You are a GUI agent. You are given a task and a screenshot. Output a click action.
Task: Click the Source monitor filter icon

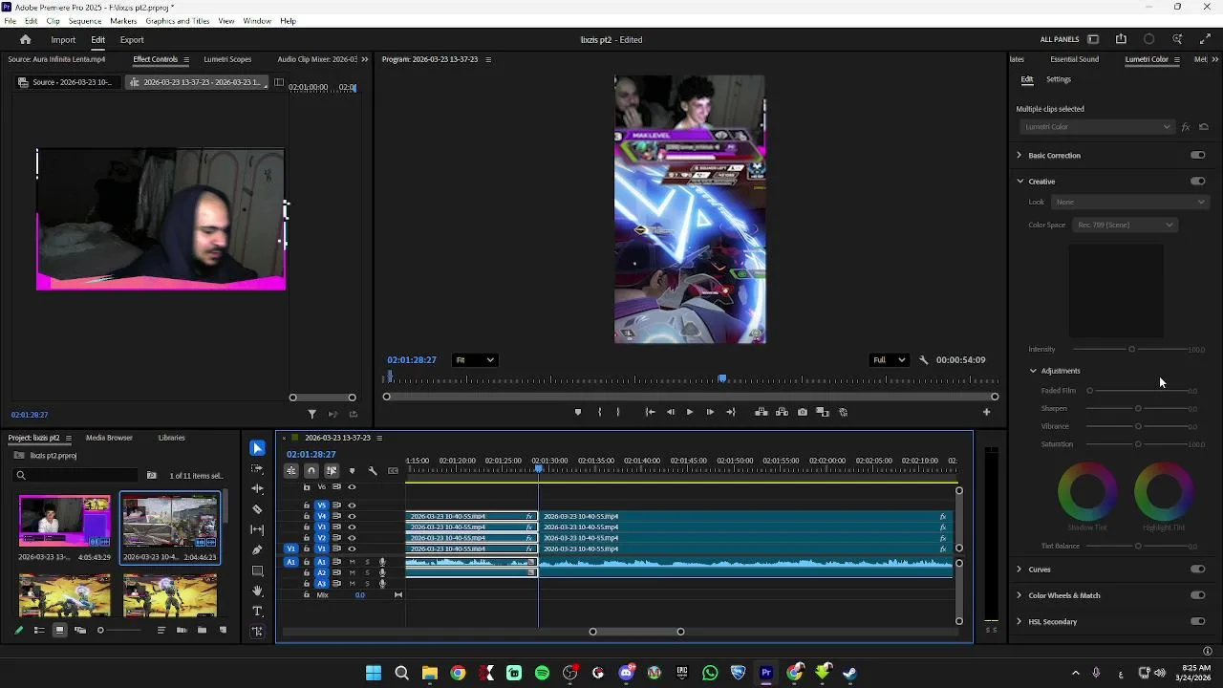pos(311,414)
